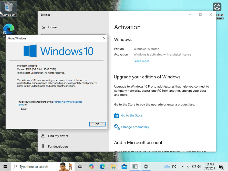Click Go to the Store link

coord(132,115)
